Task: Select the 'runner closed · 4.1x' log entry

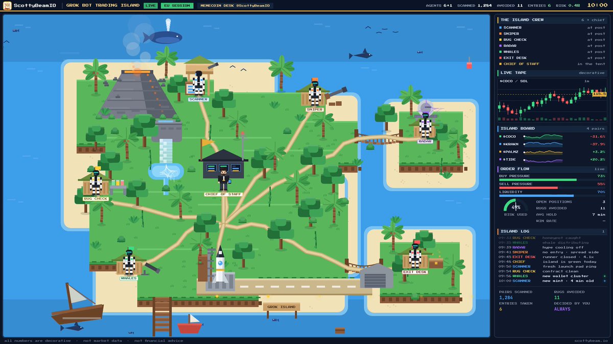Action: 552,257
